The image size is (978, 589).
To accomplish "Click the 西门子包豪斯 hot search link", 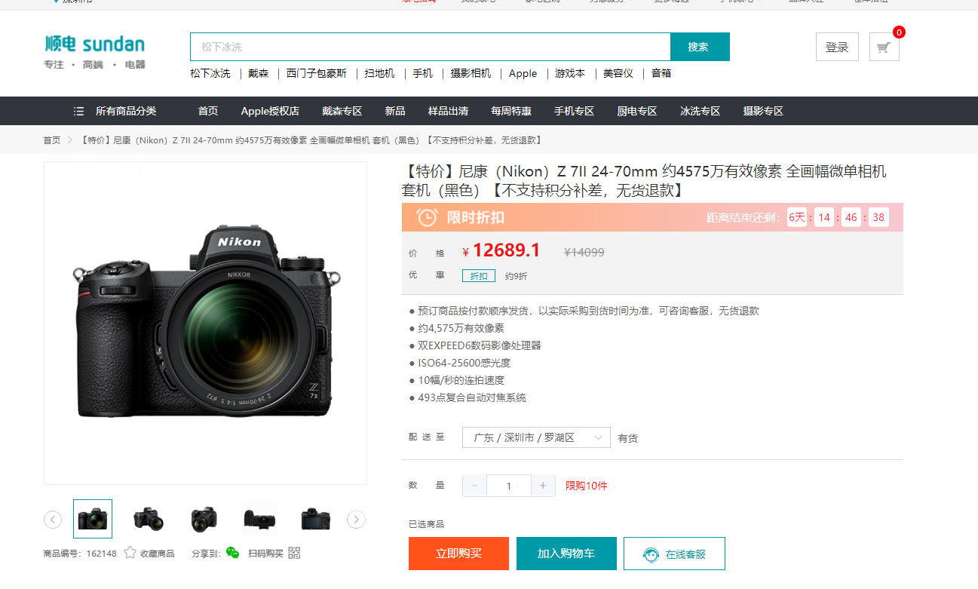I will point(317,73).
